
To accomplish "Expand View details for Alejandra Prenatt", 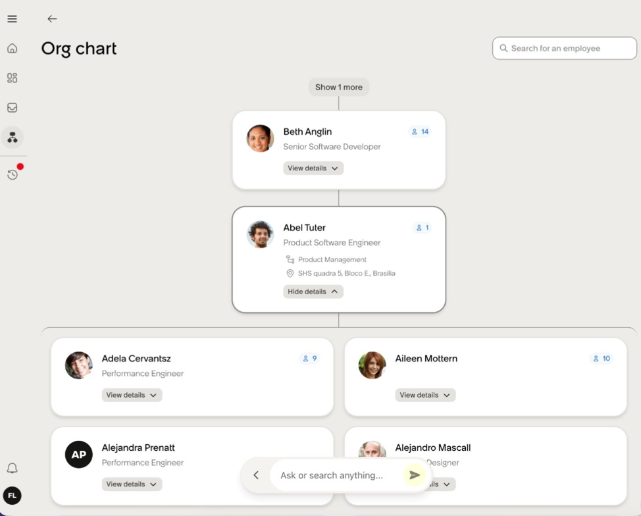I will point(132,484).
